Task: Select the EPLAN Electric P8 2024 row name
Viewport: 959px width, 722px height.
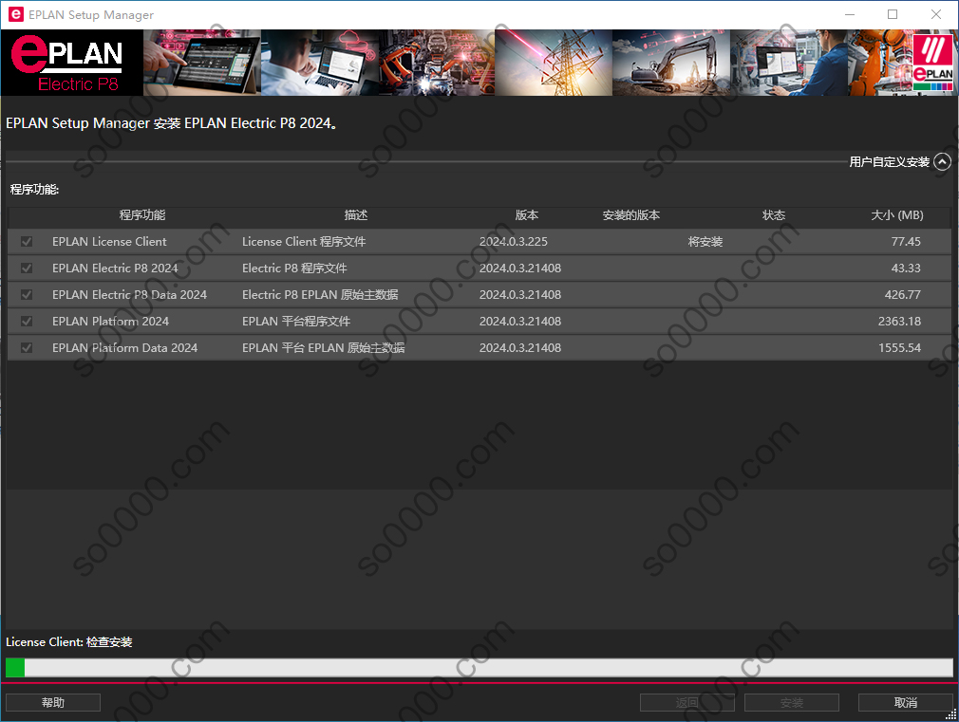Action: [x=115, y=268]
